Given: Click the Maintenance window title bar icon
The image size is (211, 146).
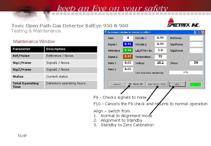Looking at the screenshot, I should pyautogui.click(x=106, y=32).
